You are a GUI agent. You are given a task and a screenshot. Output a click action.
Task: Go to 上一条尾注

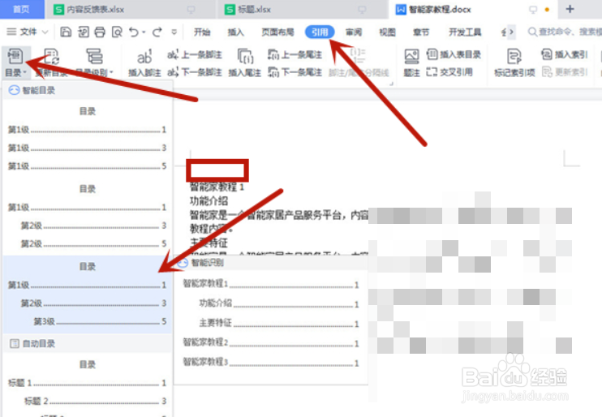(x=295, y=55)
